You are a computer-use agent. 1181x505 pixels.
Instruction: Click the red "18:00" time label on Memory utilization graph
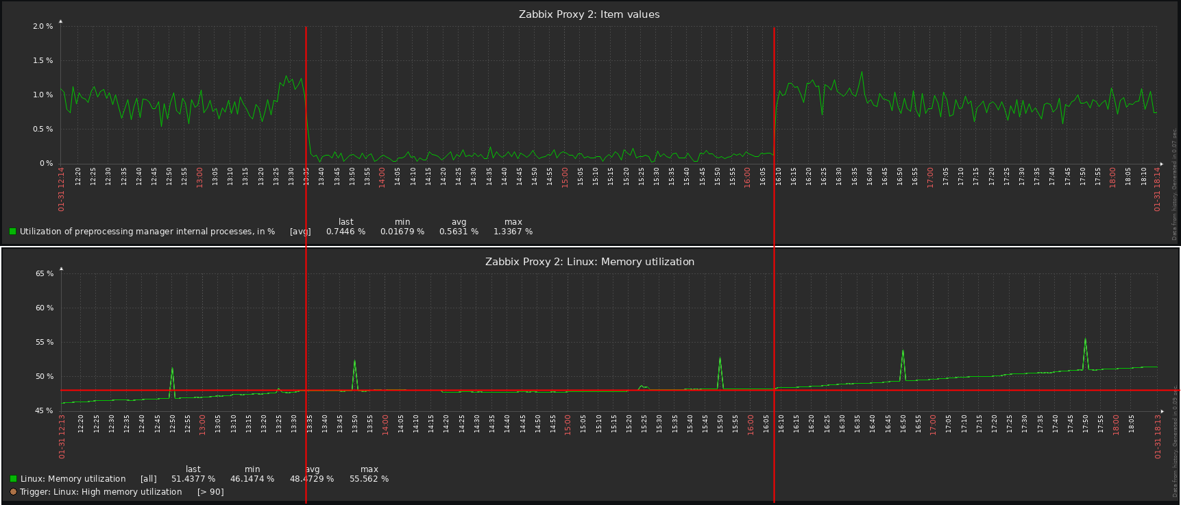point(1116,424)
